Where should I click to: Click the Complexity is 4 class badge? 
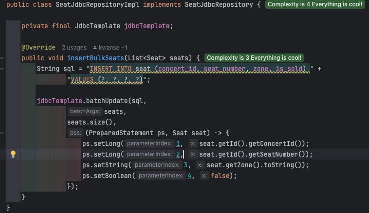(x=315, y=4)
